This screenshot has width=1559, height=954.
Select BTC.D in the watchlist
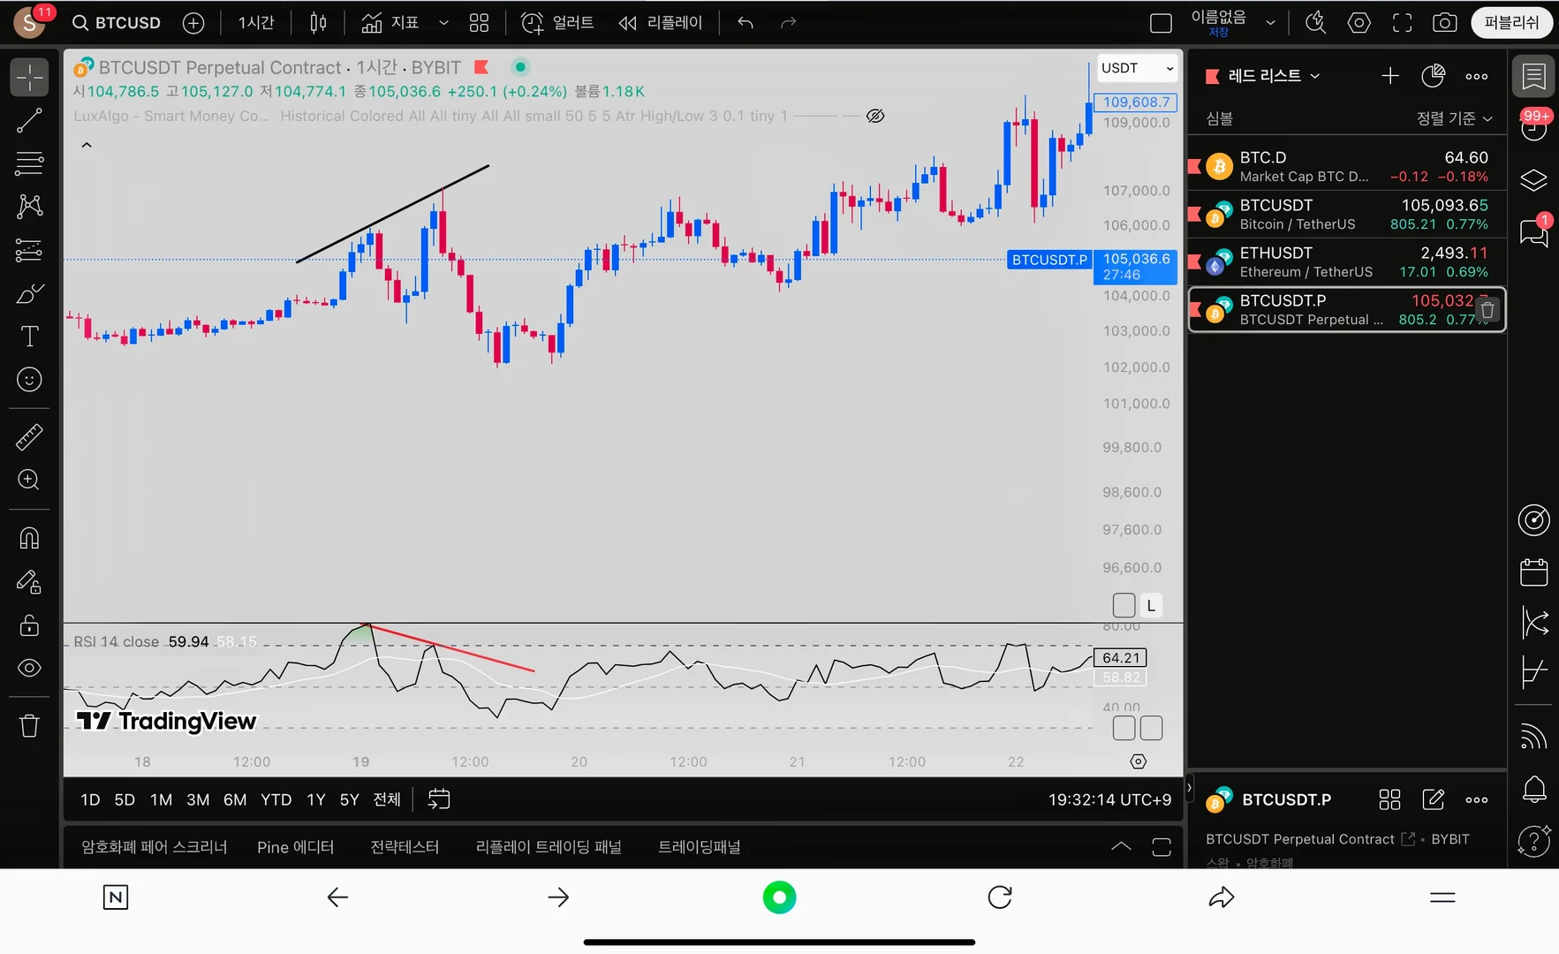coord(1347,166)
